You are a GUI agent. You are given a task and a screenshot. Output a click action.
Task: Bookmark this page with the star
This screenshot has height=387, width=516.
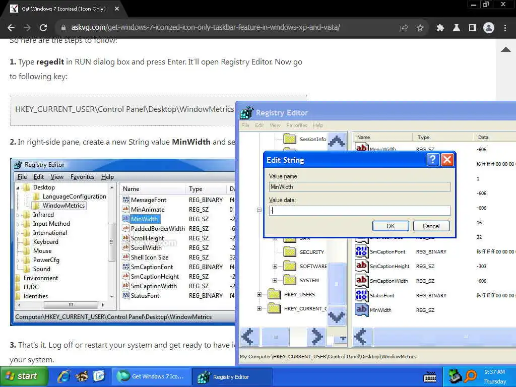coord(420,28)
